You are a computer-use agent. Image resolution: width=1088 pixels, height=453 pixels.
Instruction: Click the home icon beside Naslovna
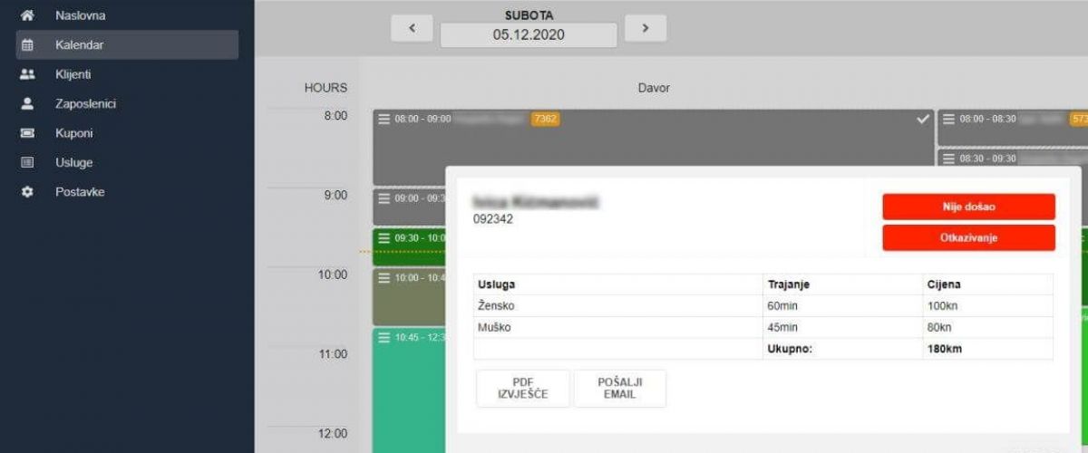(x=27, y=15)
